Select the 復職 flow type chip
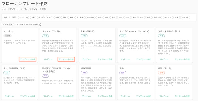This screenshot has width=198, height=101. click(71, 17)
